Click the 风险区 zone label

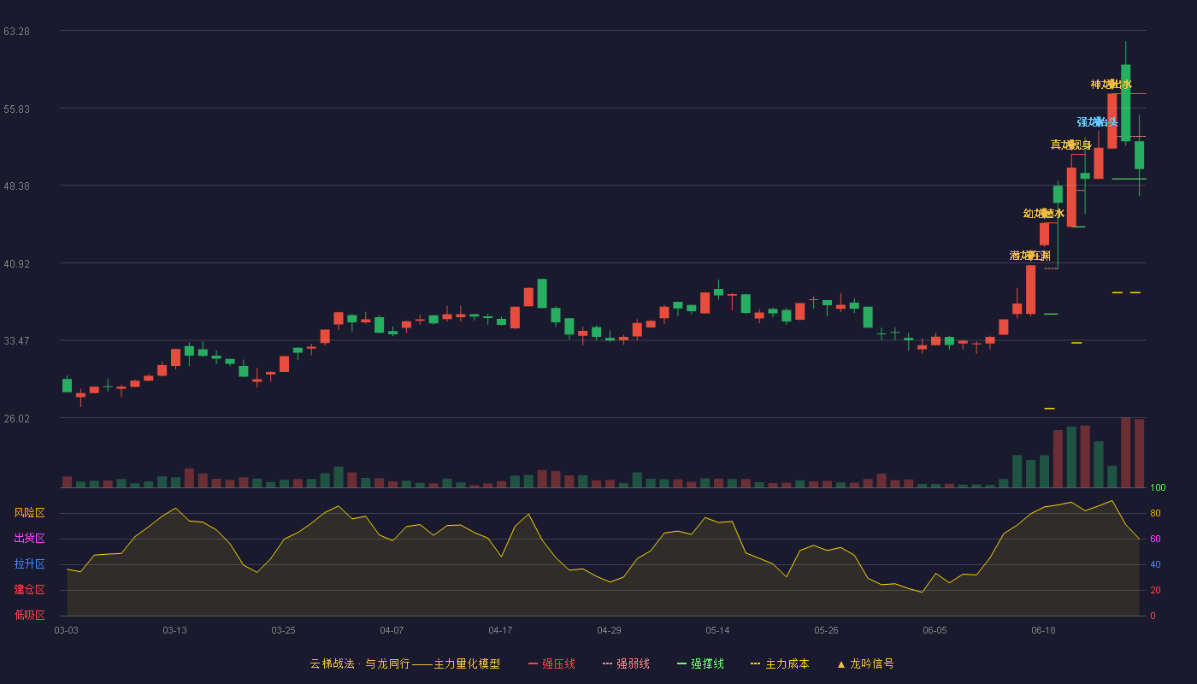tap(29, 513)
